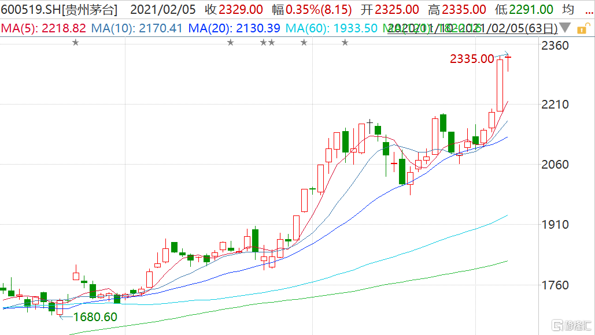
Task: Click the stock title 600519.SH[贵州茅台]
Action: pos(59,9)
